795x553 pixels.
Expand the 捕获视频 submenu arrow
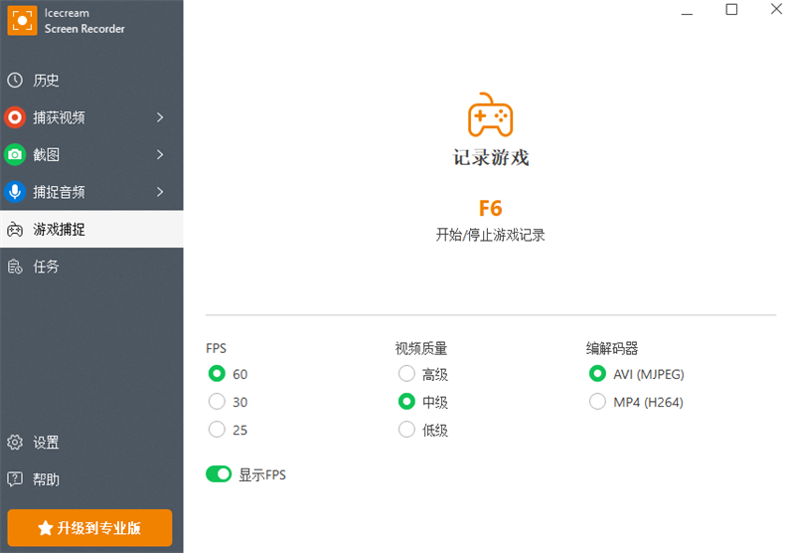160,117
